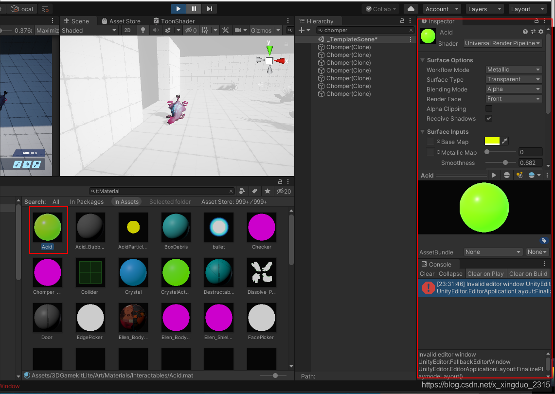
Task: Toggle hidden objects visibility in Scene toolbar
Action: coord(191,31)
